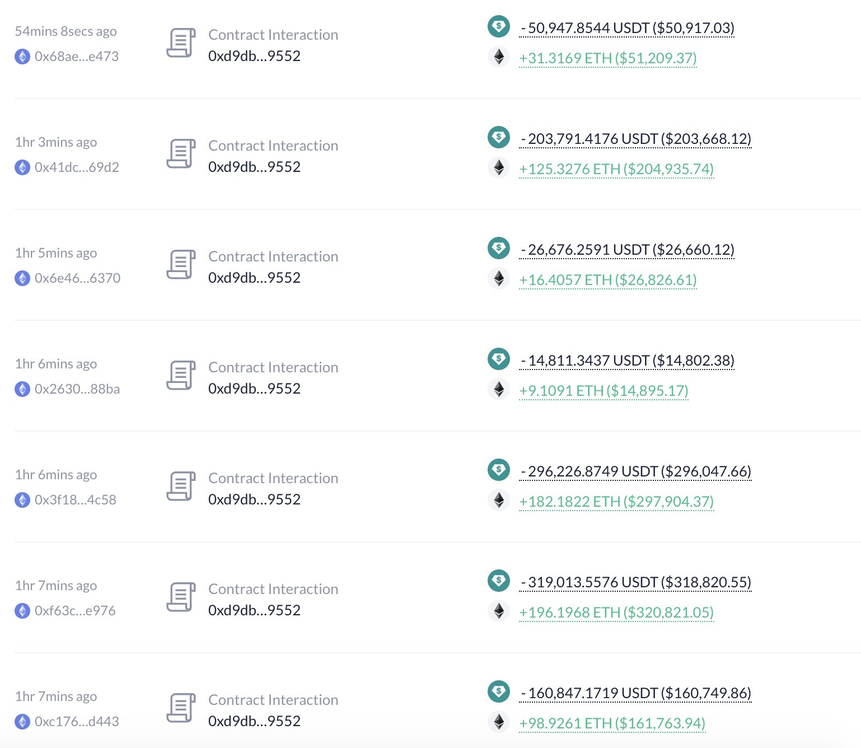This screenshot has height=748, width=861.
Task: Open contract 0xd9db...9552 in the 0x3f18...4c58 row
Action: [x=254, y=499]
